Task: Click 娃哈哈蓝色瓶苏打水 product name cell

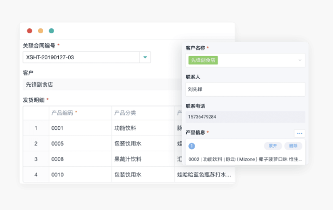Action: point(204,175)
